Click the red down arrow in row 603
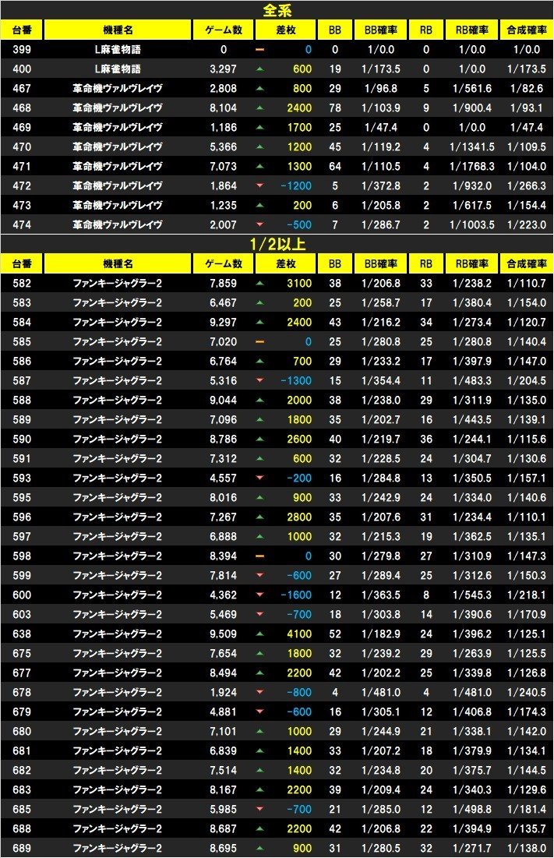The height and width of the screenshot is (858, 554). coord(259,615)
